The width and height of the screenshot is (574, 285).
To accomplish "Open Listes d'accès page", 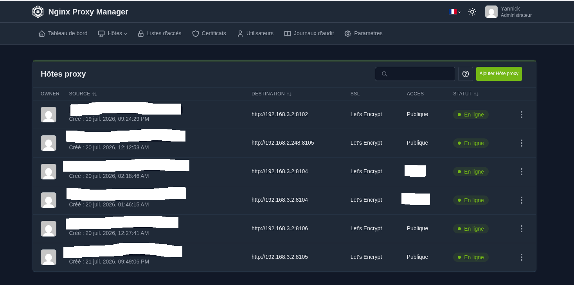I will (x=160, y=34).
